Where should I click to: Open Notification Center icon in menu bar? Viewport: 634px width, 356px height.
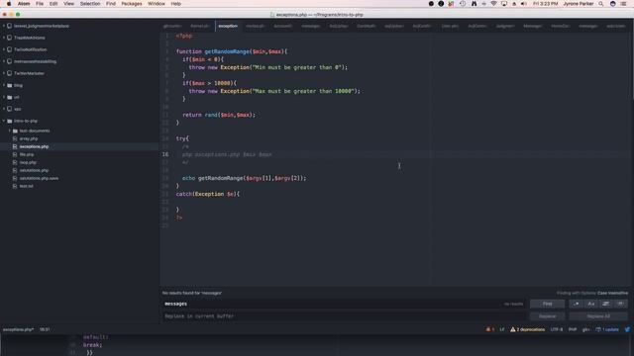tap(623, 4)
